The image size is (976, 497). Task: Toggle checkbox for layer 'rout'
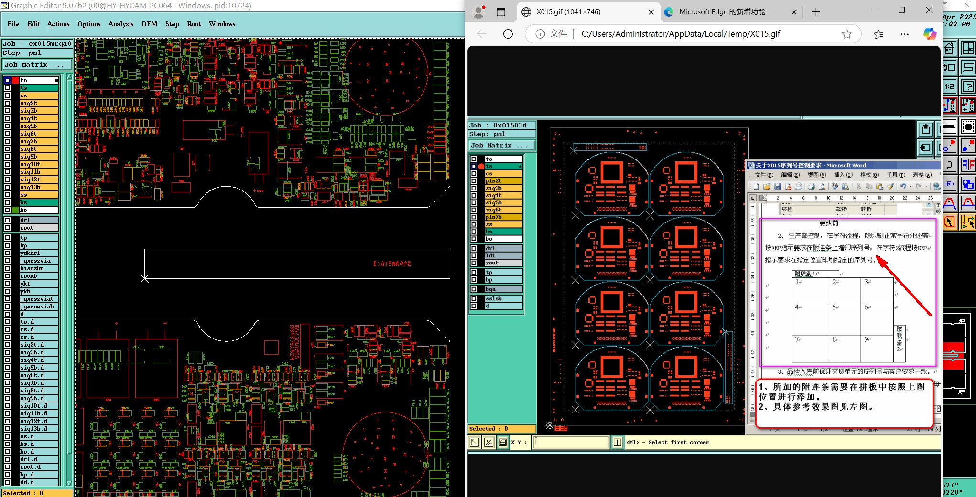click(x=8, y=228)
